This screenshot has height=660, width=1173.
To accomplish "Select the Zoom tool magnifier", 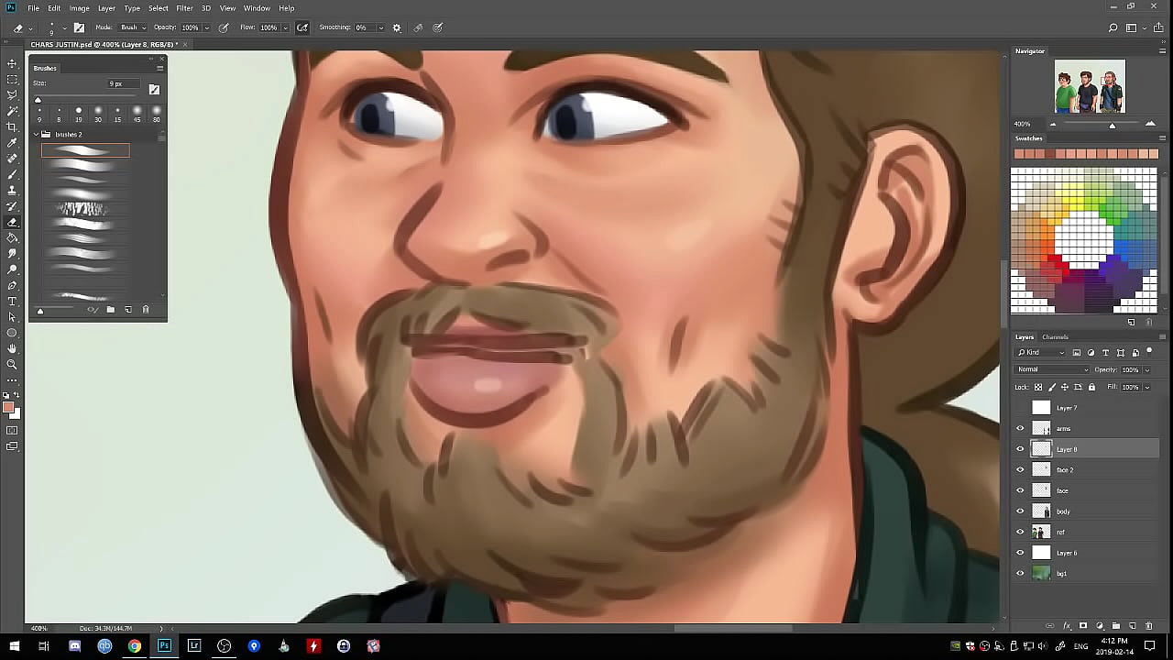I will (12, 364).
